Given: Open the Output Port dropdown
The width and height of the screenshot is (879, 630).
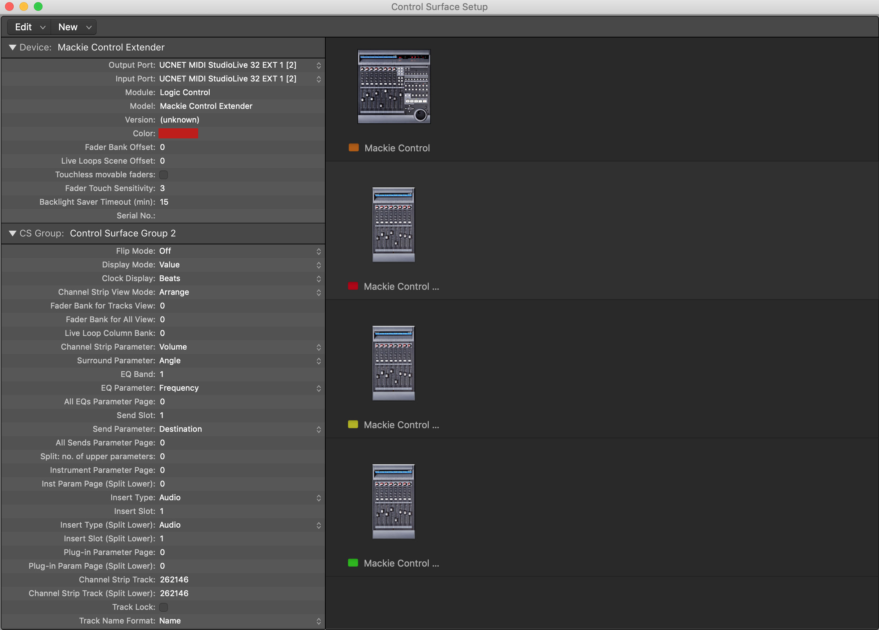Looking at the screenshot, I should 319,65.
